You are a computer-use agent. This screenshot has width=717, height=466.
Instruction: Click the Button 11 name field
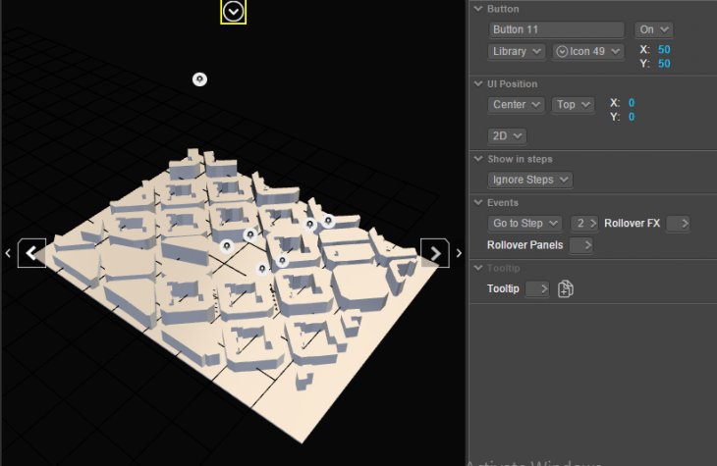[556, 29]
